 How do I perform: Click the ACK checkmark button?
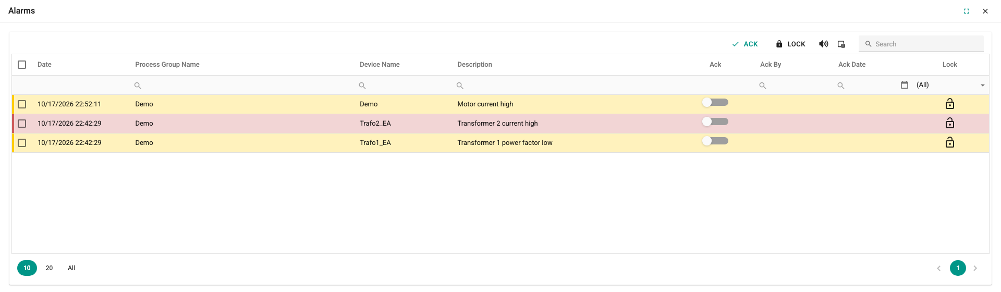pos(744,44)
